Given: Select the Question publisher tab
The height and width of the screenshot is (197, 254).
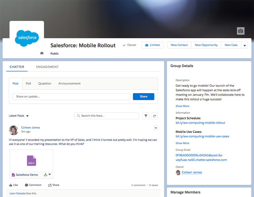Looking at the screenshot, I should 45,84.
